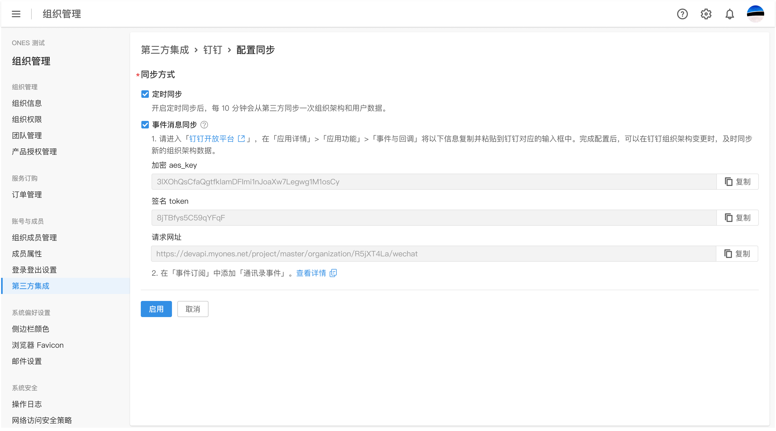
Task: Open the 查看详情 link
Action: point(316,273)
